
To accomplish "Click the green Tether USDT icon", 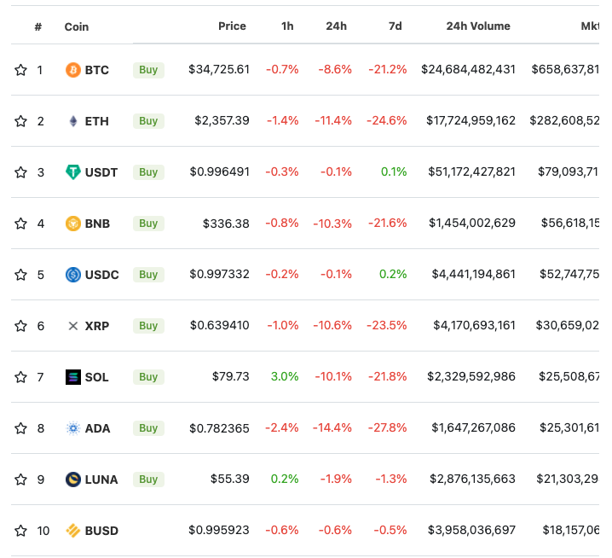I will tap(73, 172).
